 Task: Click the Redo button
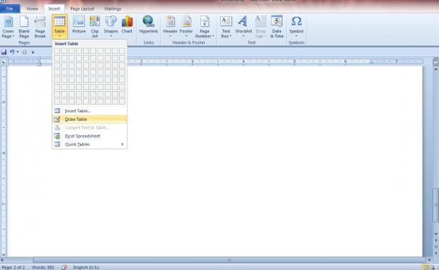[x=25, y=52]
